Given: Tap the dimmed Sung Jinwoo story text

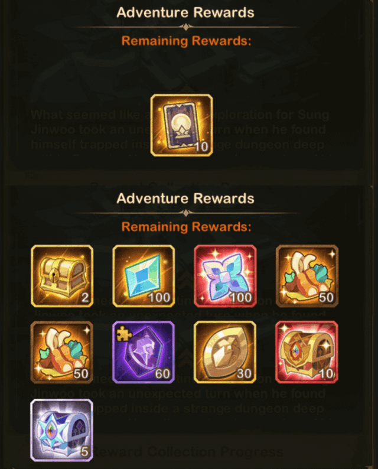Looking at the screenshot, I should coord(180,130).
